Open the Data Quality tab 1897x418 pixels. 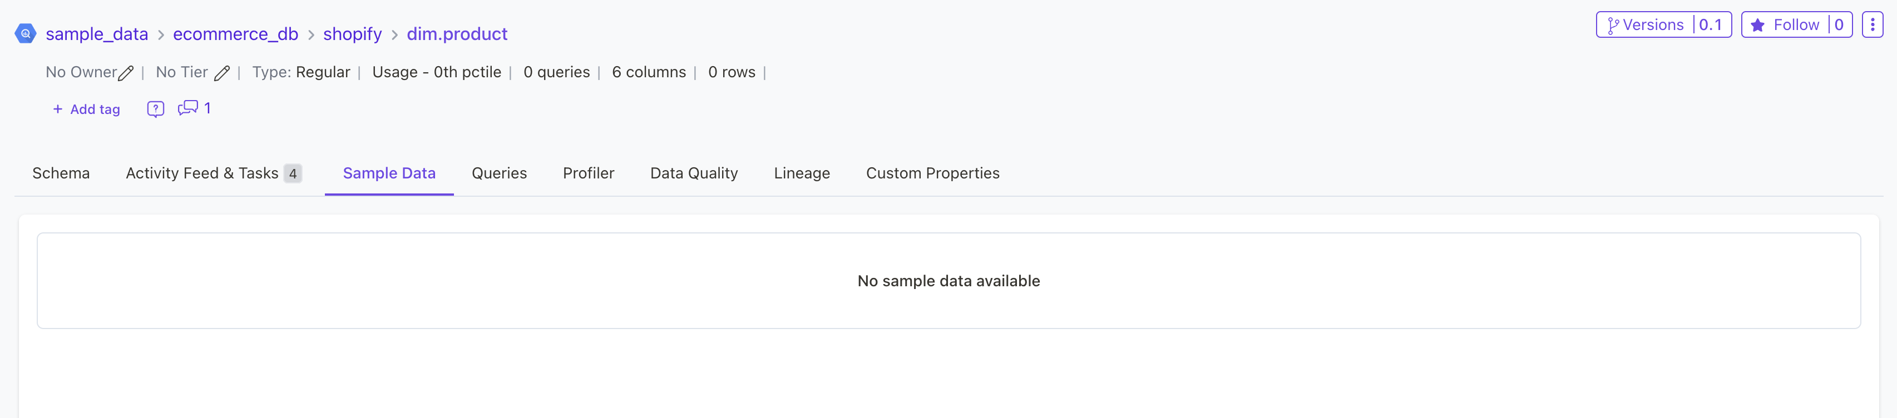pos(694,173)
